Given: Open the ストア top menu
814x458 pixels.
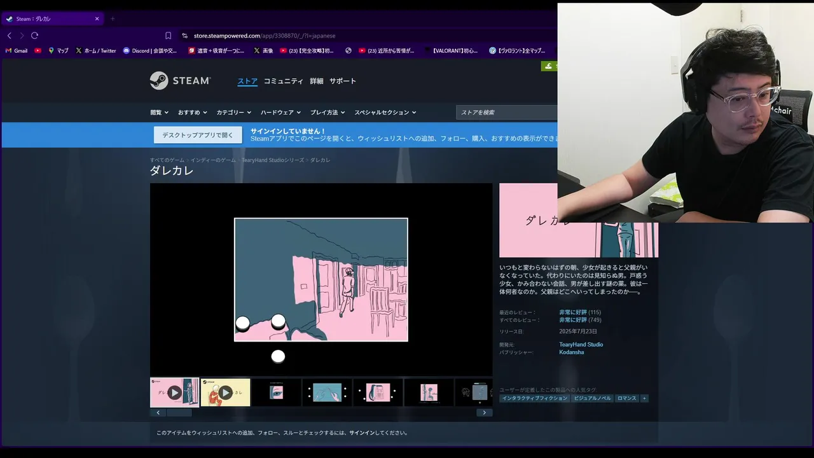Looking at the screenshot, I should tap(247, 81).
